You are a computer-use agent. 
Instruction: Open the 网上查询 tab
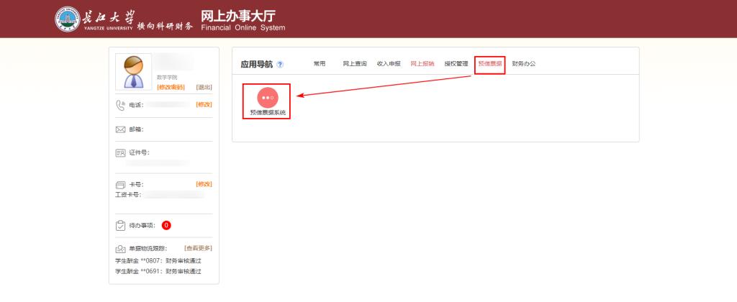pyautogui.click(x=355, y=64)
